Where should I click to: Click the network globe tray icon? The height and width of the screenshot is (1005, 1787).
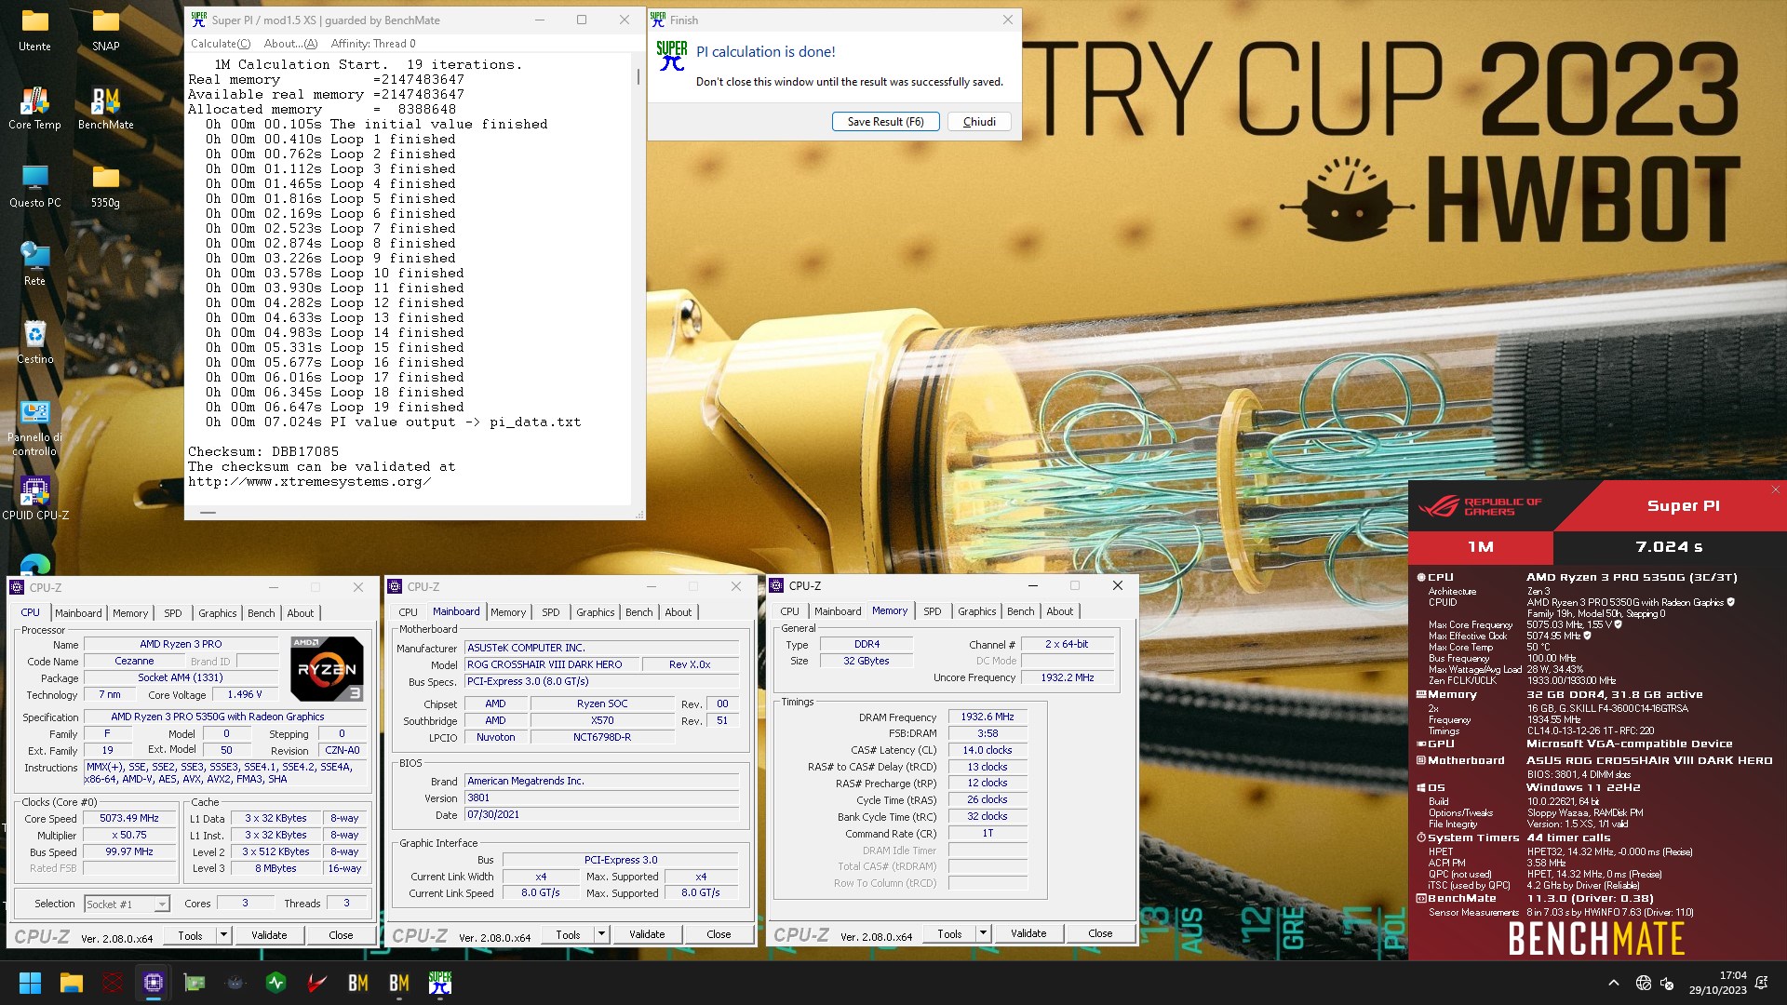click(x=1644, y=983)
